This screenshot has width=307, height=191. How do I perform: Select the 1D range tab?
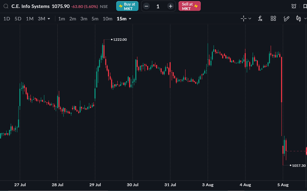pyautogui.click(x=7, y=19)
